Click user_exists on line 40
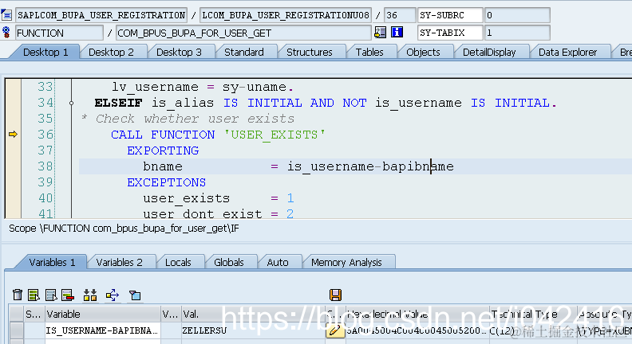 click(186, 198)
